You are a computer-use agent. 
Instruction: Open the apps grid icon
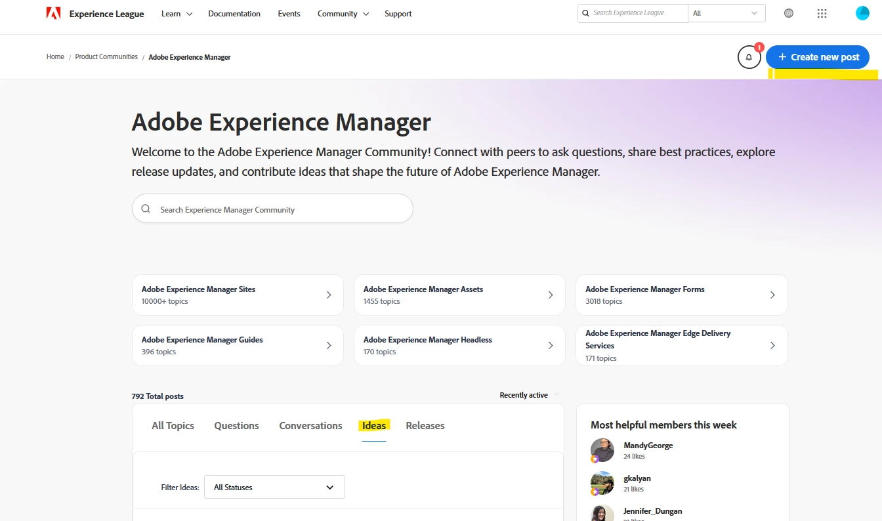pos(822,13)
